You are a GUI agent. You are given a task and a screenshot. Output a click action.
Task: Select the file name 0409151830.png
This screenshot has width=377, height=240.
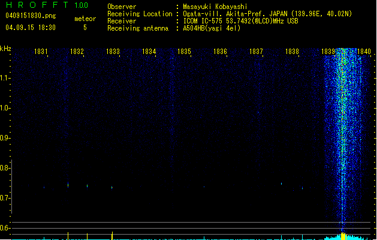pyautogui.click(x=31, y=16)
